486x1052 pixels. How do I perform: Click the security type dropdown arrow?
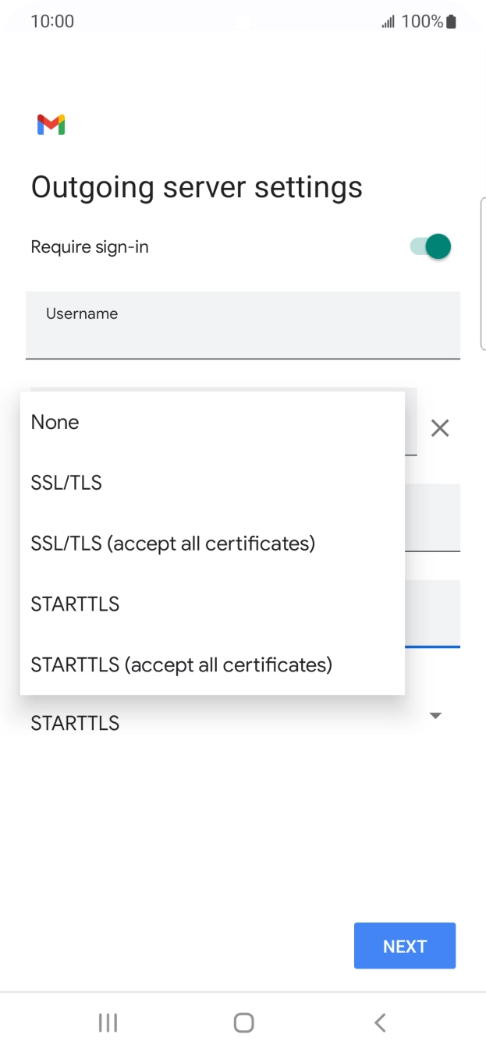(x=435, y=715)
